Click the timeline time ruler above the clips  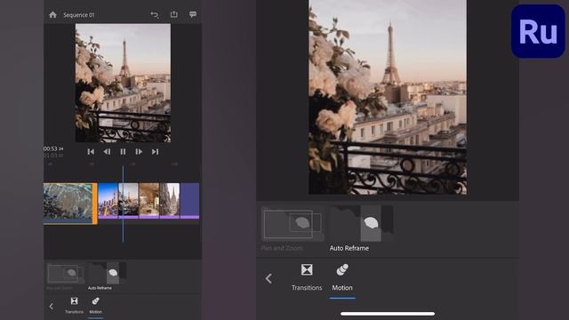[123, 164]
